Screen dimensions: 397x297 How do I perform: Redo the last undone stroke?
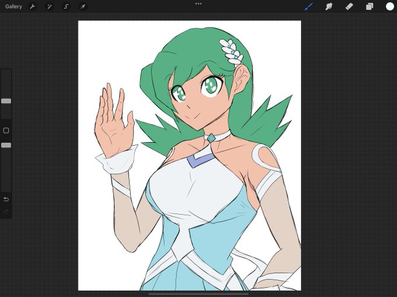pyautogui.click(x=6, y=211)
